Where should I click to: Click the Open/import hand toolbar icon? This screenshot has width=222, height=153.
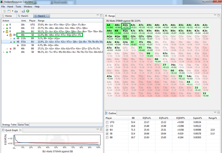click(16, 11)
